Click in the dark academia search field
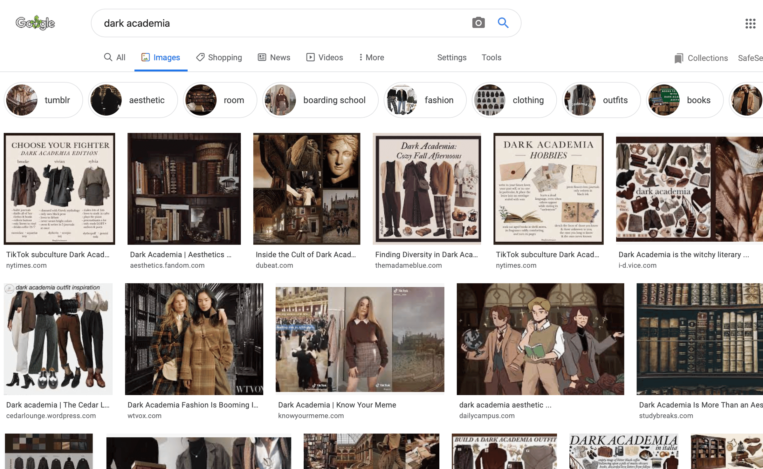 280,23
